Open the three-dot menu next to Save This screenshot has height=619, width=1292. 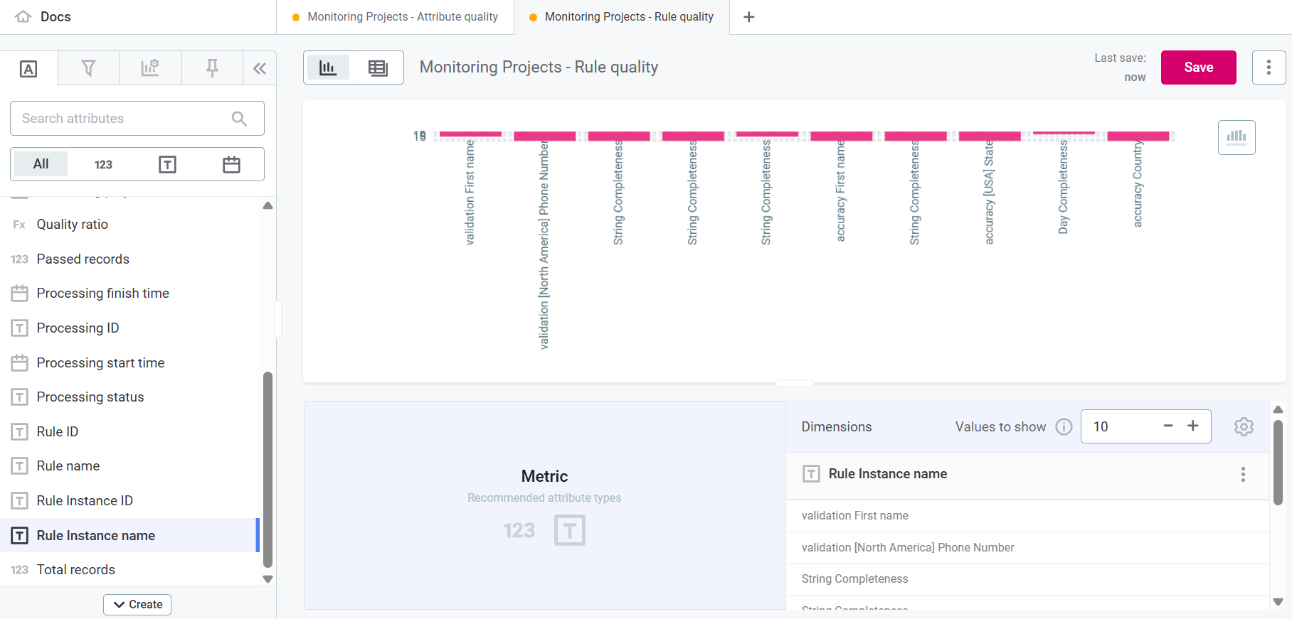point(1268,68)
